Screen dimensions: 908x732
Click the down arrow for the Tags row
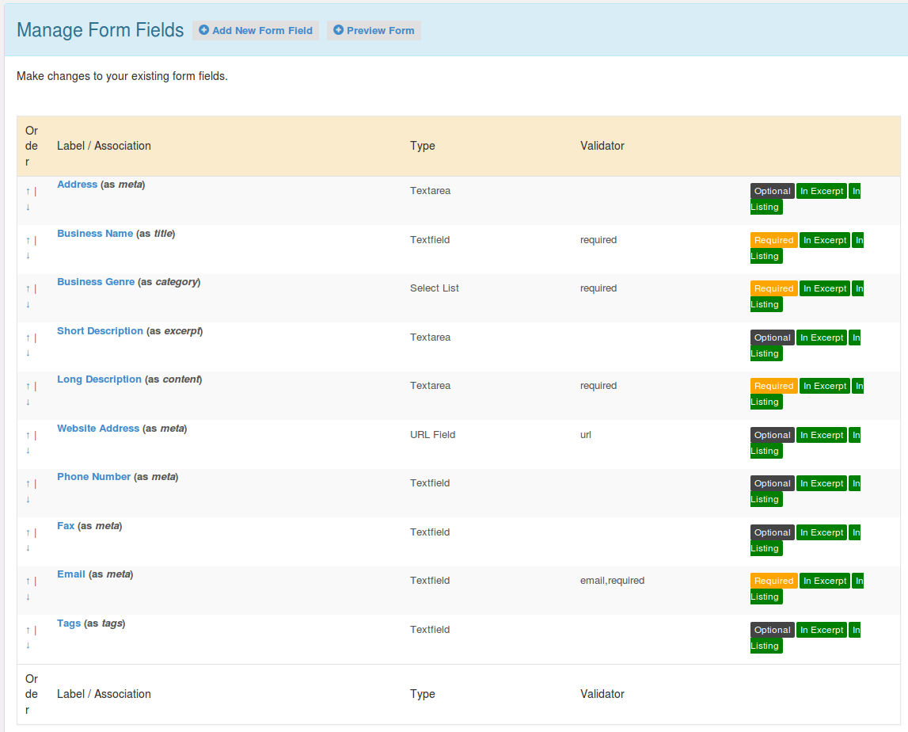pos(28,645)
